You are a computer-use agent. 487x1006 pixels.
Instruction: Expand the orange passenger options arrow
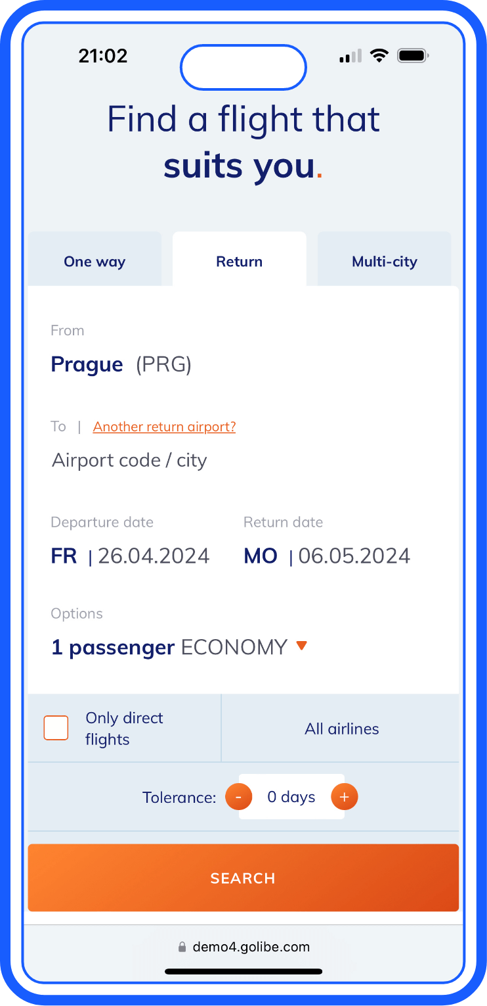click(301, 646)
